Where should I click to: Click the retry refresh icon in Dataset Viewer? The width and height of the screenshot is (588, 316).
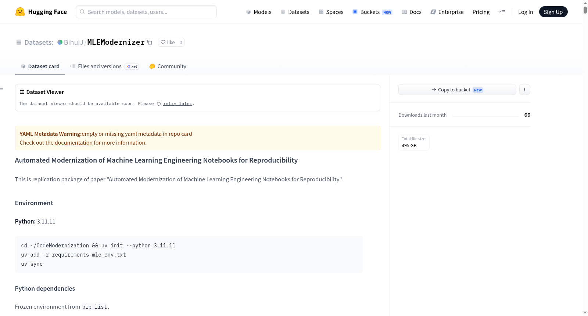coord(159,104)
